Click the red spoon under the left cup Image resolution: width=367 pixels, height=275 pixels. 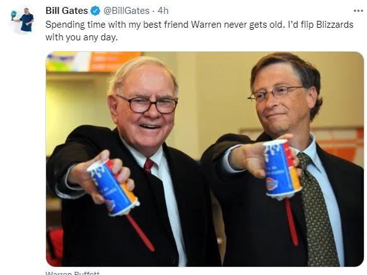(x=141, y=233)
